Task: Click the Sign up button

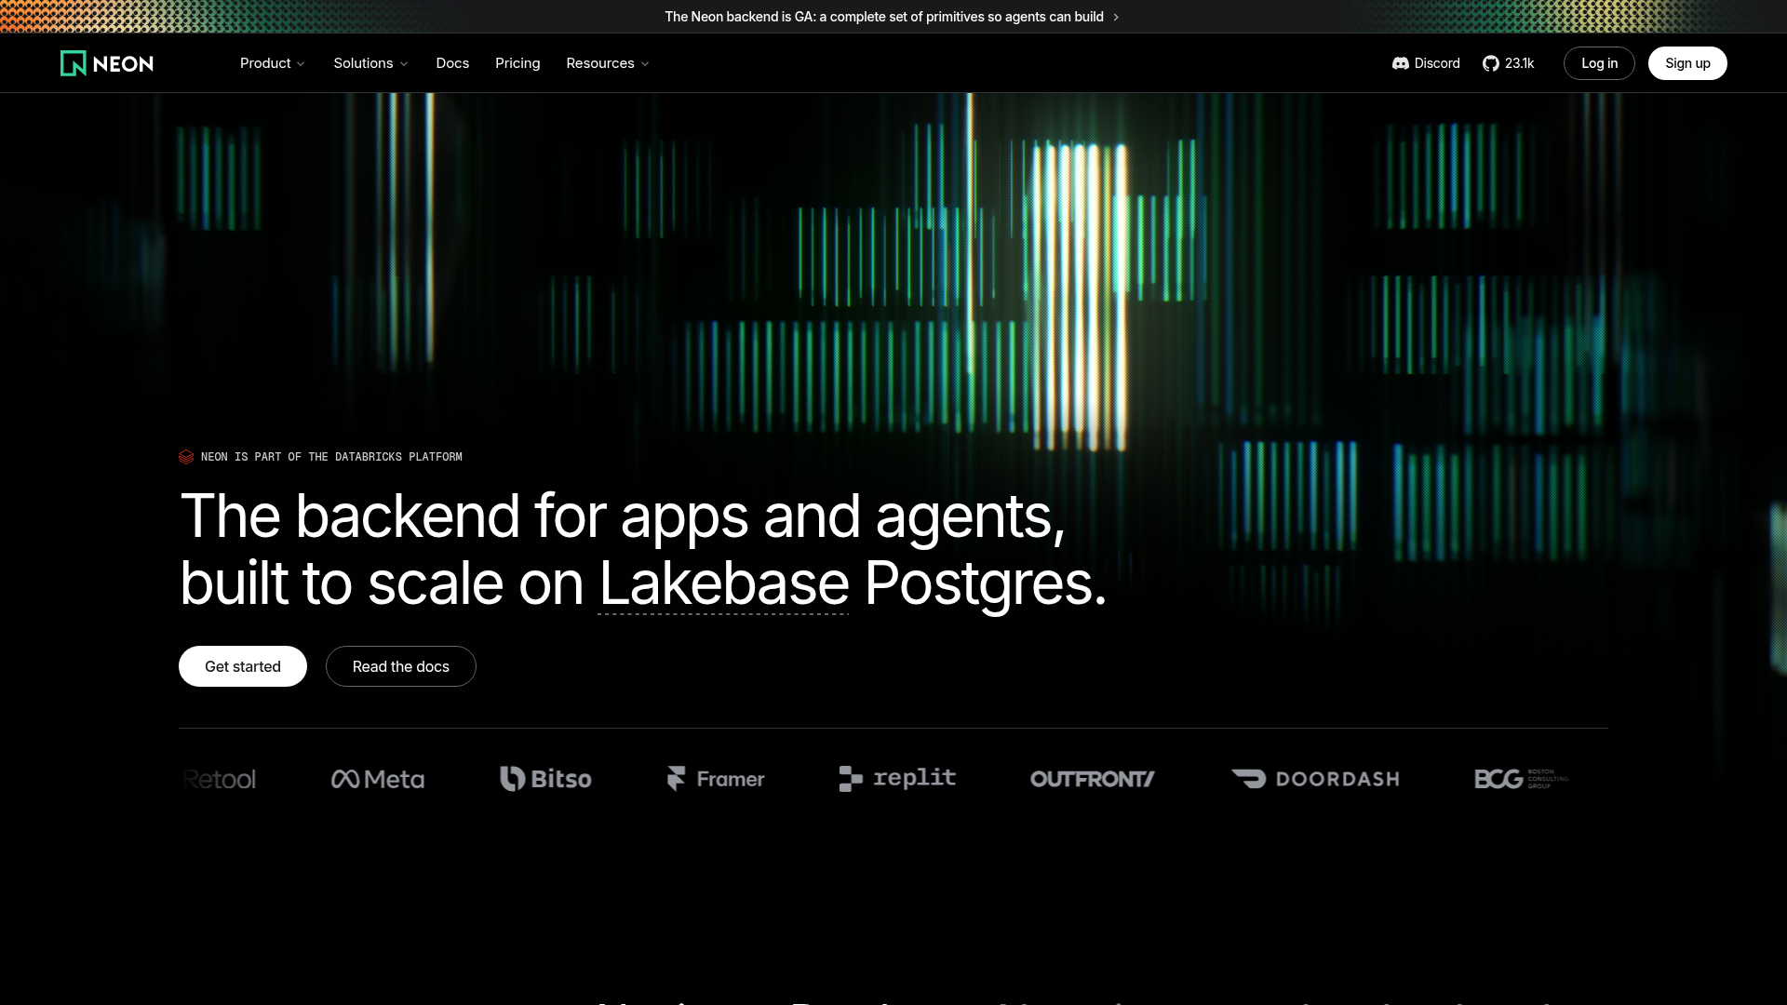Action: (1687, 63)
